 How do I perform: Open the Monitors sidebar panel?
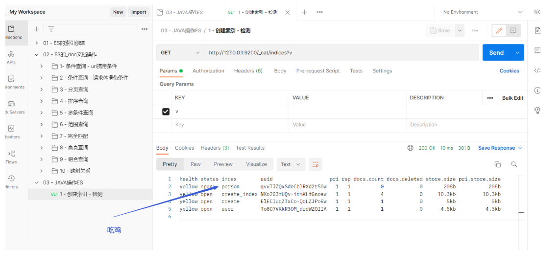pyautogui.click(x=11, y=133)
